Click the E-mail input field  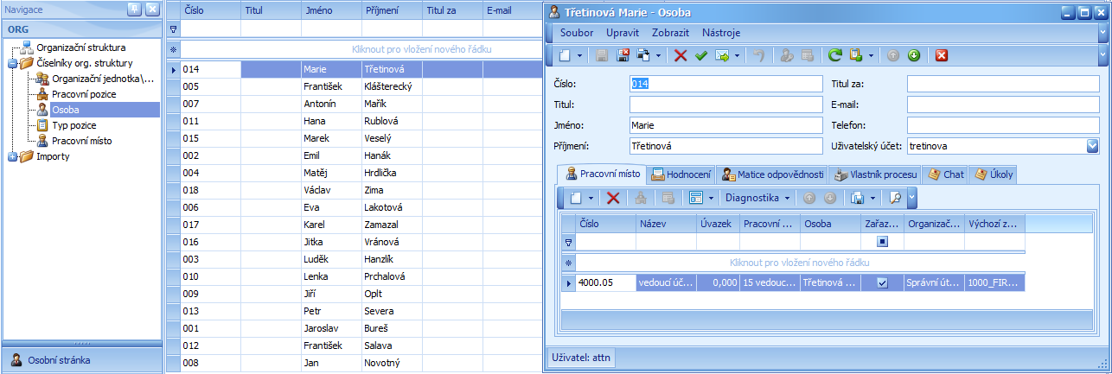(1003, 105)
